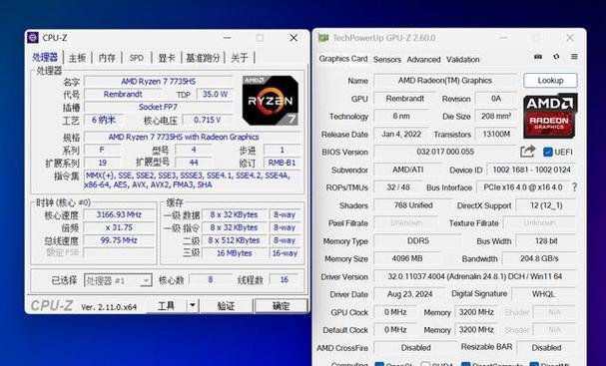Click the Resizable BAR Disabled value
This screenshot has width=606, height=366.
coord(546,348)
